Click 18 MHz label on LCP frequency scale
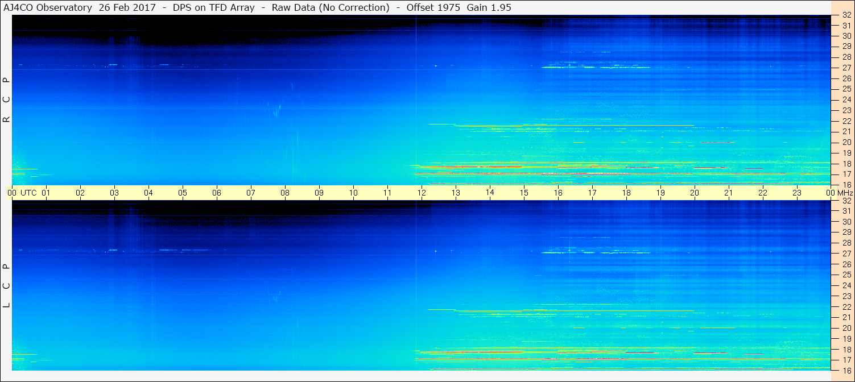This screenshot has height=382, width=855. coord(846,349)
